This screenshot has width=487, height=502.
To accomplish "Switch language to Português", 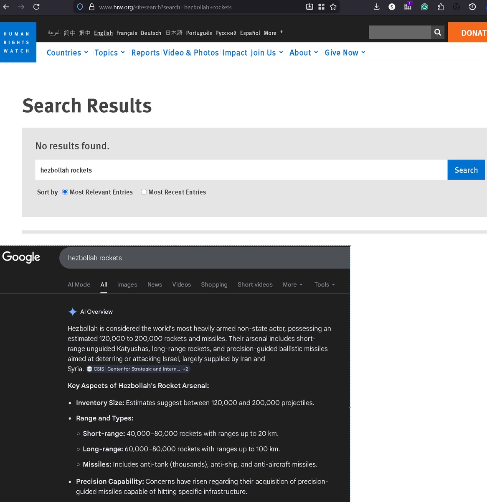I will pyautogui.click(x=199, y=33).
